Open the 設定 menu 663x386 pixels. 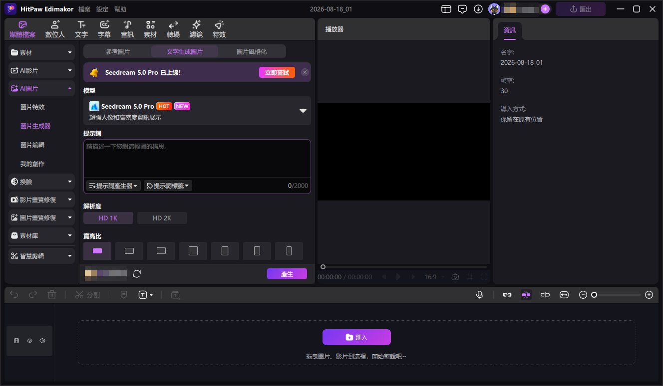pos(102,9)
